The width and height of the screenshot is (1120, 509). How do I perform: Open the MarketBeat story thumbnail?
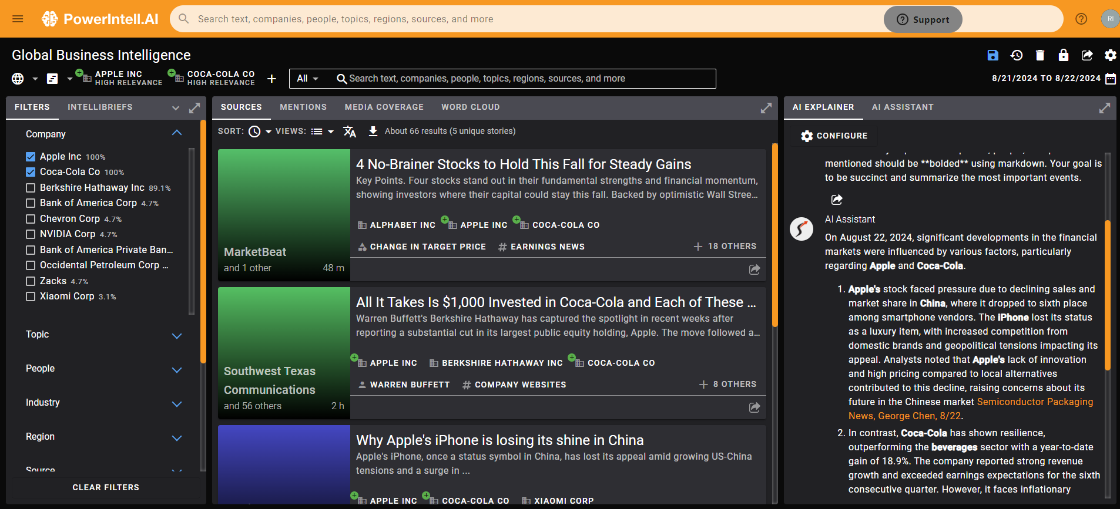284,215
